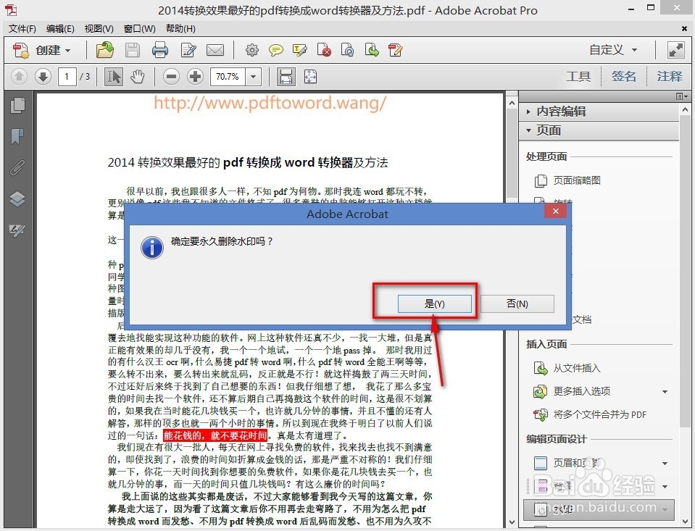Open the Bookmarks sidebar panel
The width and height of the screenshot is (695, 531).
17,136
